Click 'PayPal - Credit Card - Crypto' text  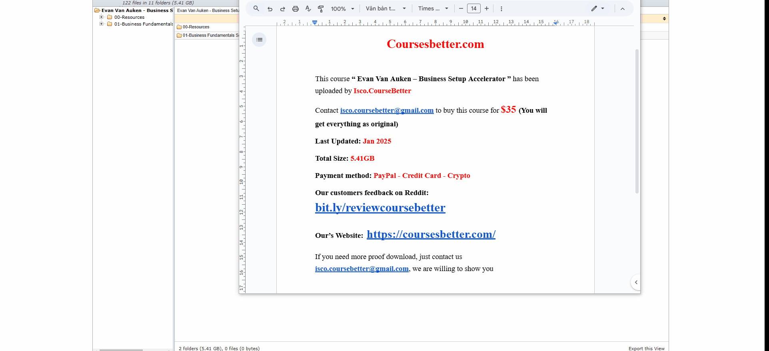coord(422,175)
